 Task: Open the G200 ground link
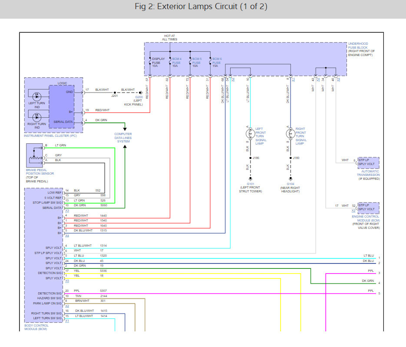point(139,97)
